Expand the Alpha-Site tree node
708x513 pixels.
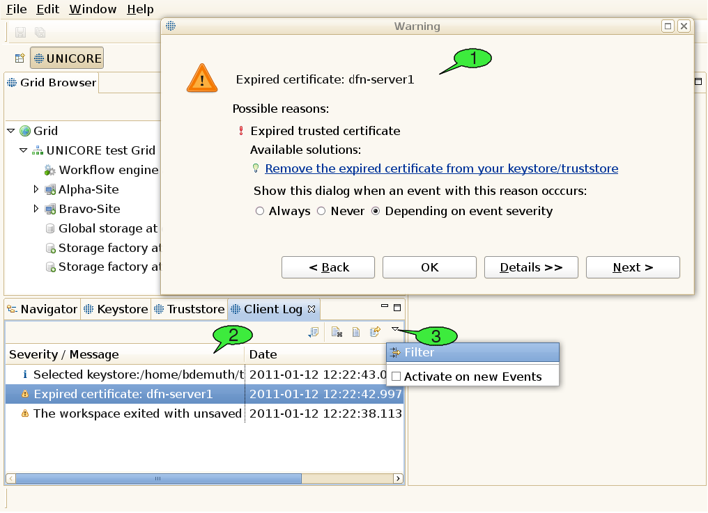coord(36,189)
